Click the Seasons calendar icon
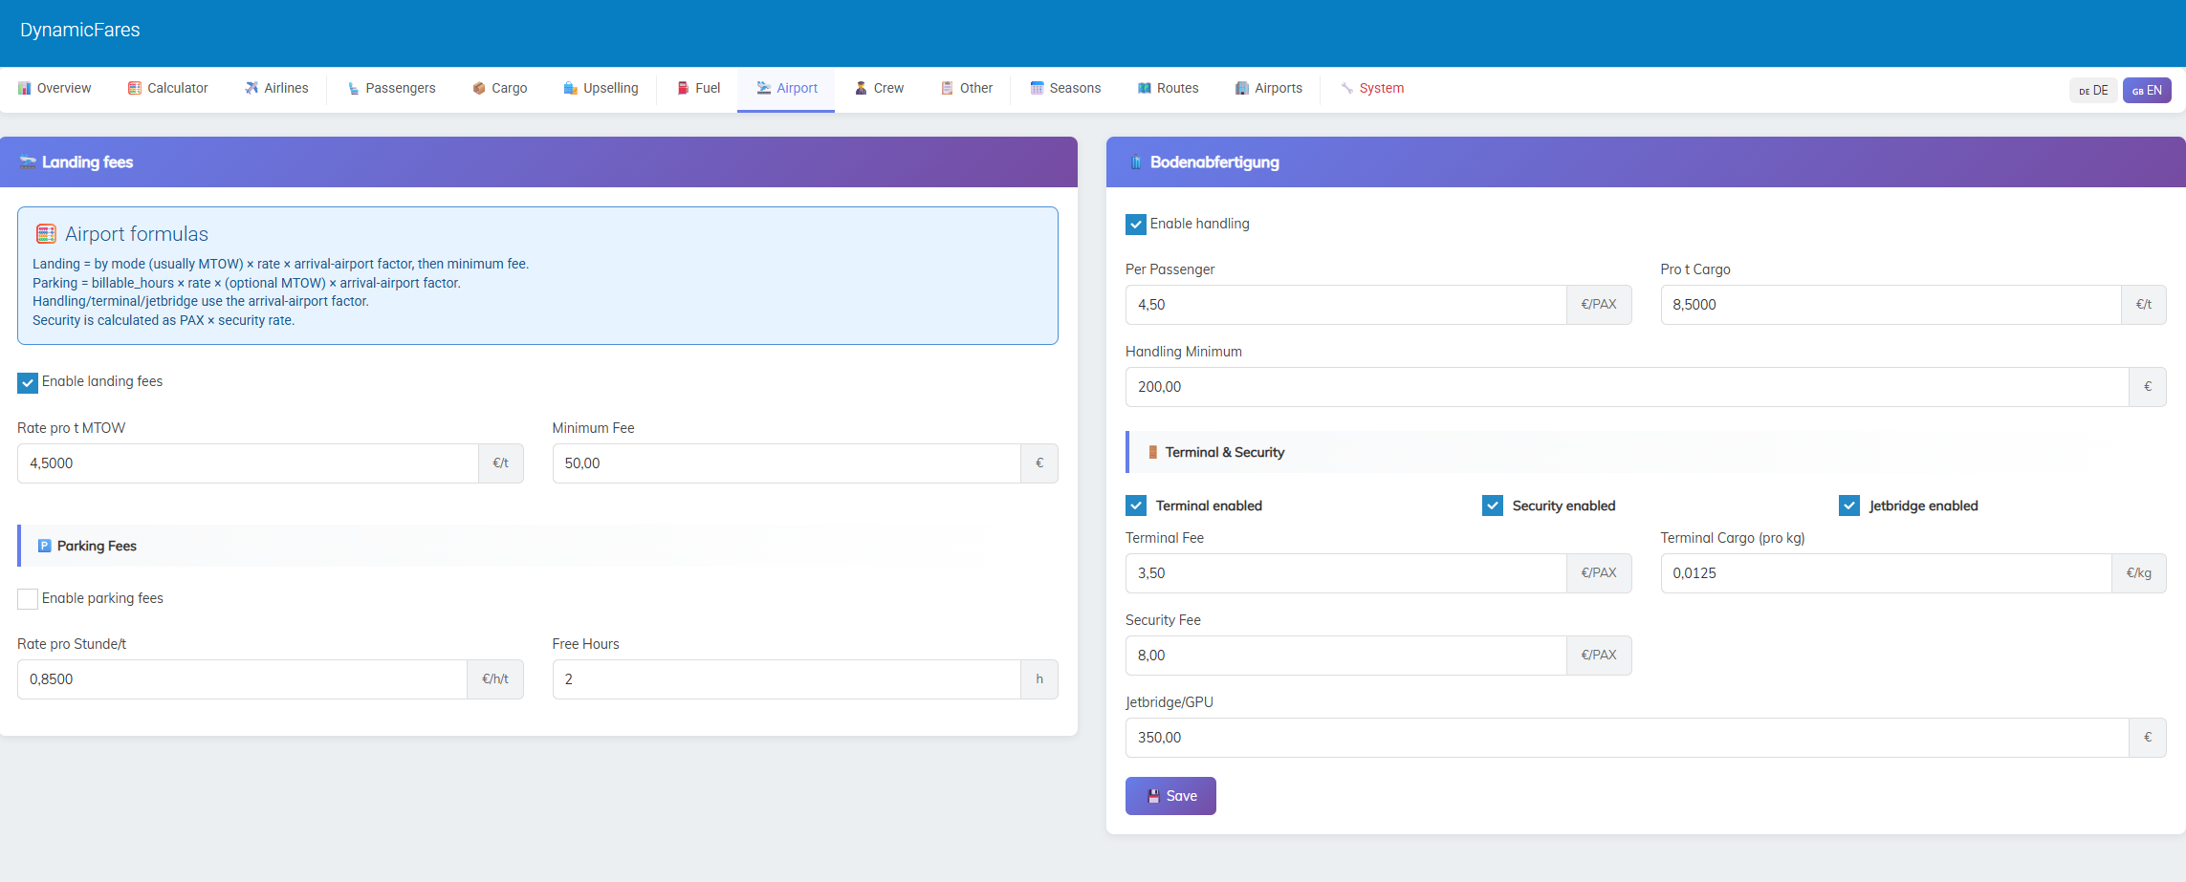 click(x=1037, y=89)
